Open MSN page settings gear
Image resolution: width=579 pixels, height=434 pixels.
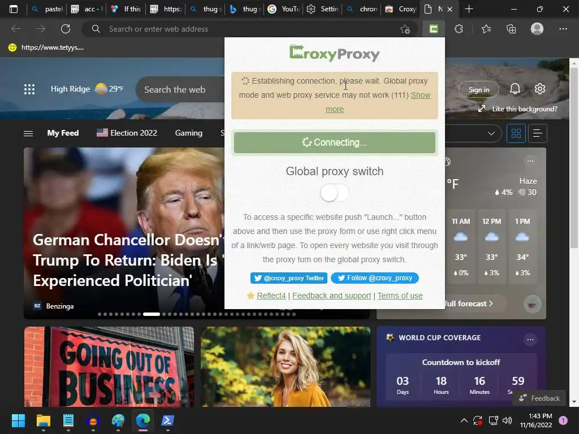(540, 89)
